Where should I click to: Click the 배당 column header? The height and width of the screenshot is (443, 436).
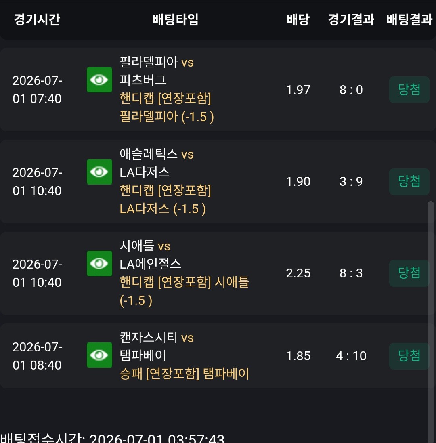click(298, 19)
